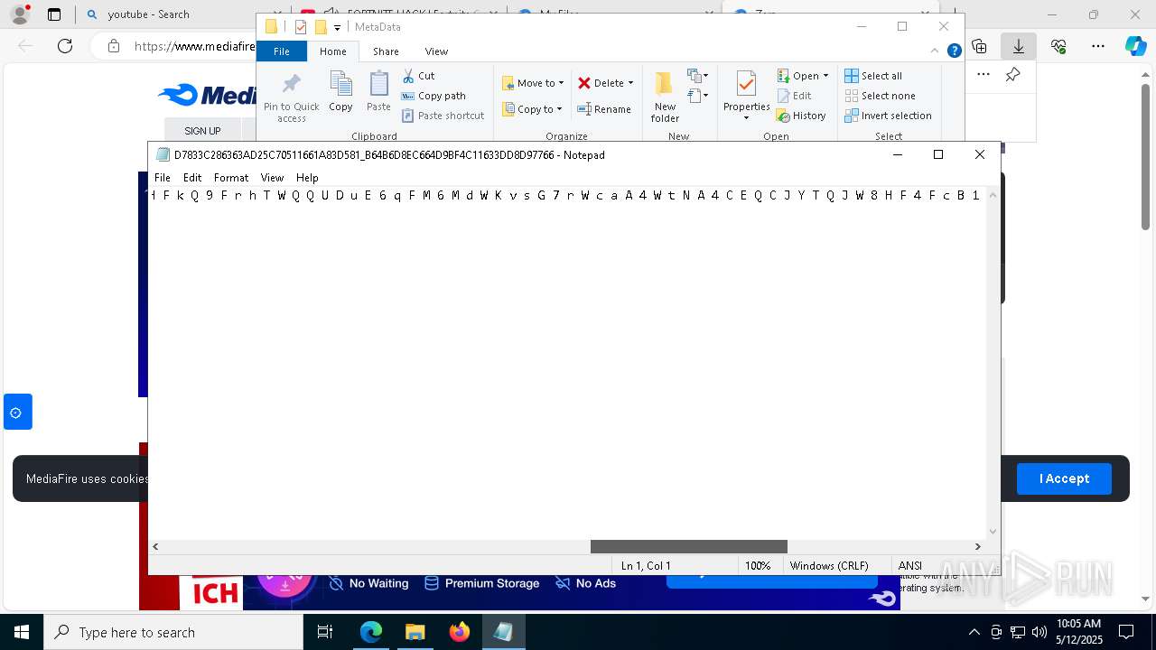Click the Edge refresh button

click(65, 46)
